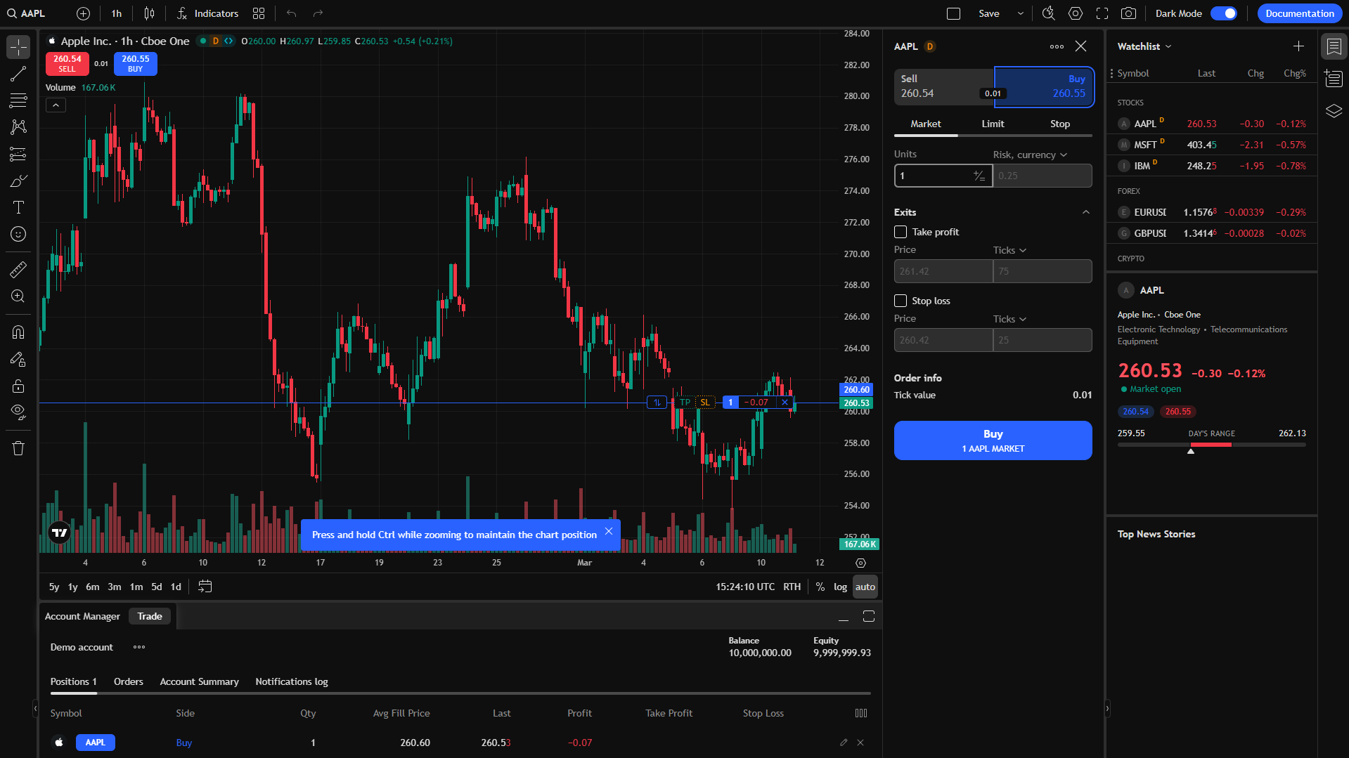Image resolution: width=1349 pixels, height=758 pixels.
Task: Select the trend line drawing tool
Action: 18,74
